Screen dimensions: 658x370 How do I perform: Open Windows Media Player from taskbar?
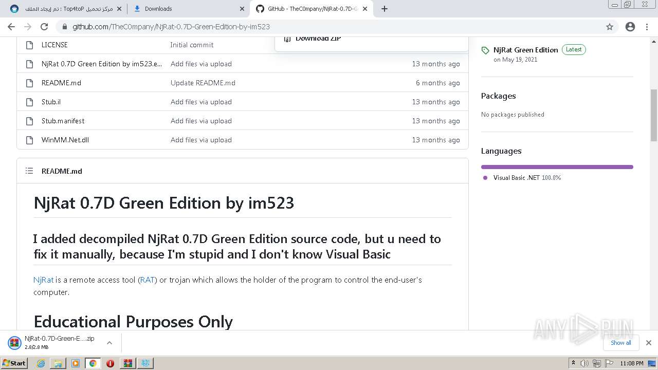click(x=76, y=363)
